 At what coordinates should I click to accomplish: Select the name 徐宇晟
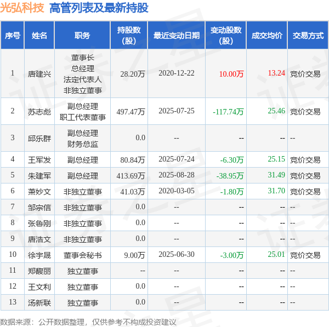tap(39, 255)
